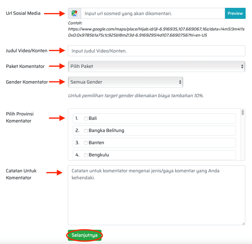252x244 pixels.
Task: Check the Bengkulu province checkbox
Action: [86, 155]
